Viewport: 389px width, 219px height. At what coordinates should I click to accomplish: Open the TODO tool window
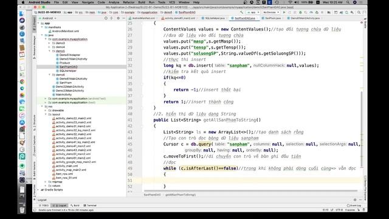click(x=44, y=206)
